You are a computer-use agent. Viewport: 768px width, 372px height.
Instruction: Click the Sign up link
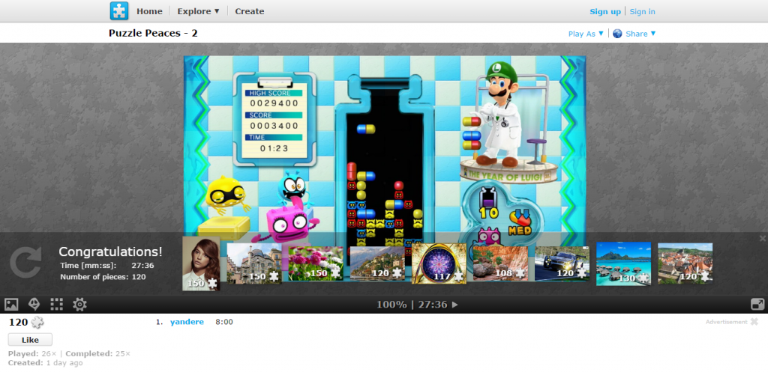click(x=605, y=12)
